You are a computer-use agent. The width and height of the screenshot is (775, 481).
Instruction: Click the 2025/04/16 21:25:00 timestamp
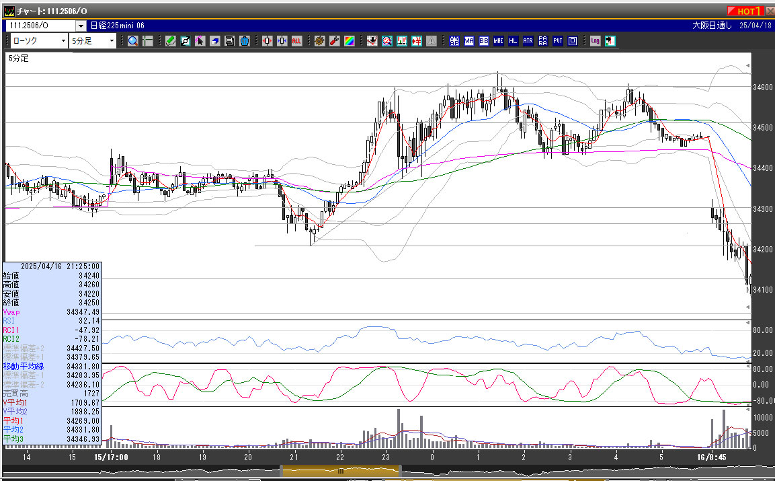click(60, 266)
